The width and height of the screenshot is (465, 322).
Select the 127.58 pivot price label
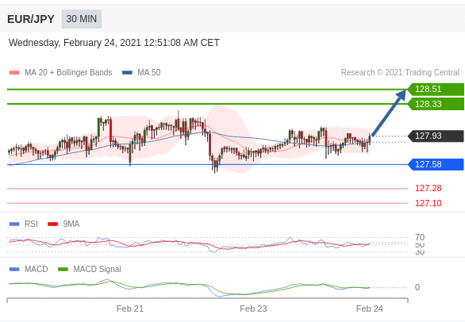[x=436, y=164]
